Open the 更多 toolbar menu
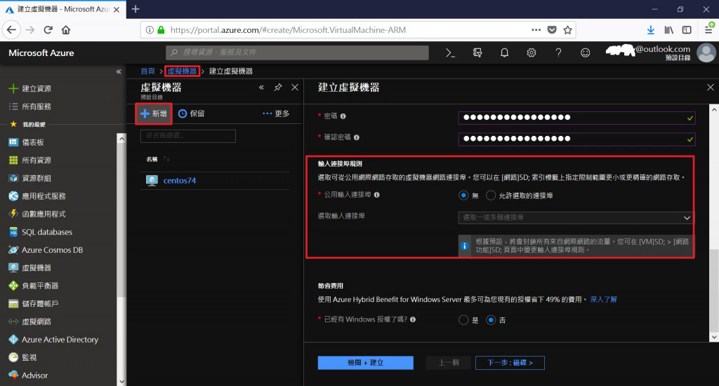This screenshot has height=386, width=719. (276, 113)
